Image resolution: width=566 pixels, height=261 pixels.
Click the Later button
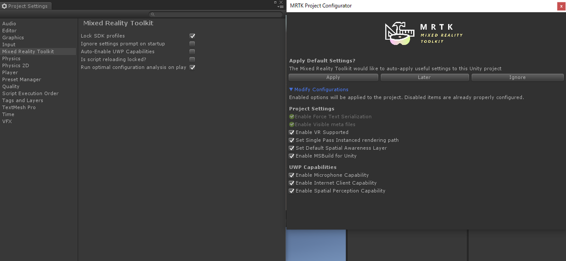tap(424, 77)
